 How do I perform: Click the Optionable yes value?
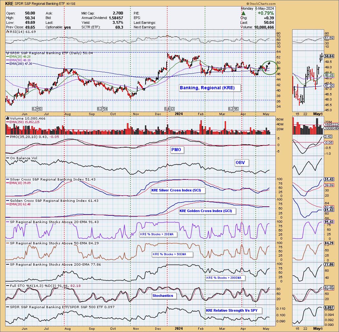68,27
